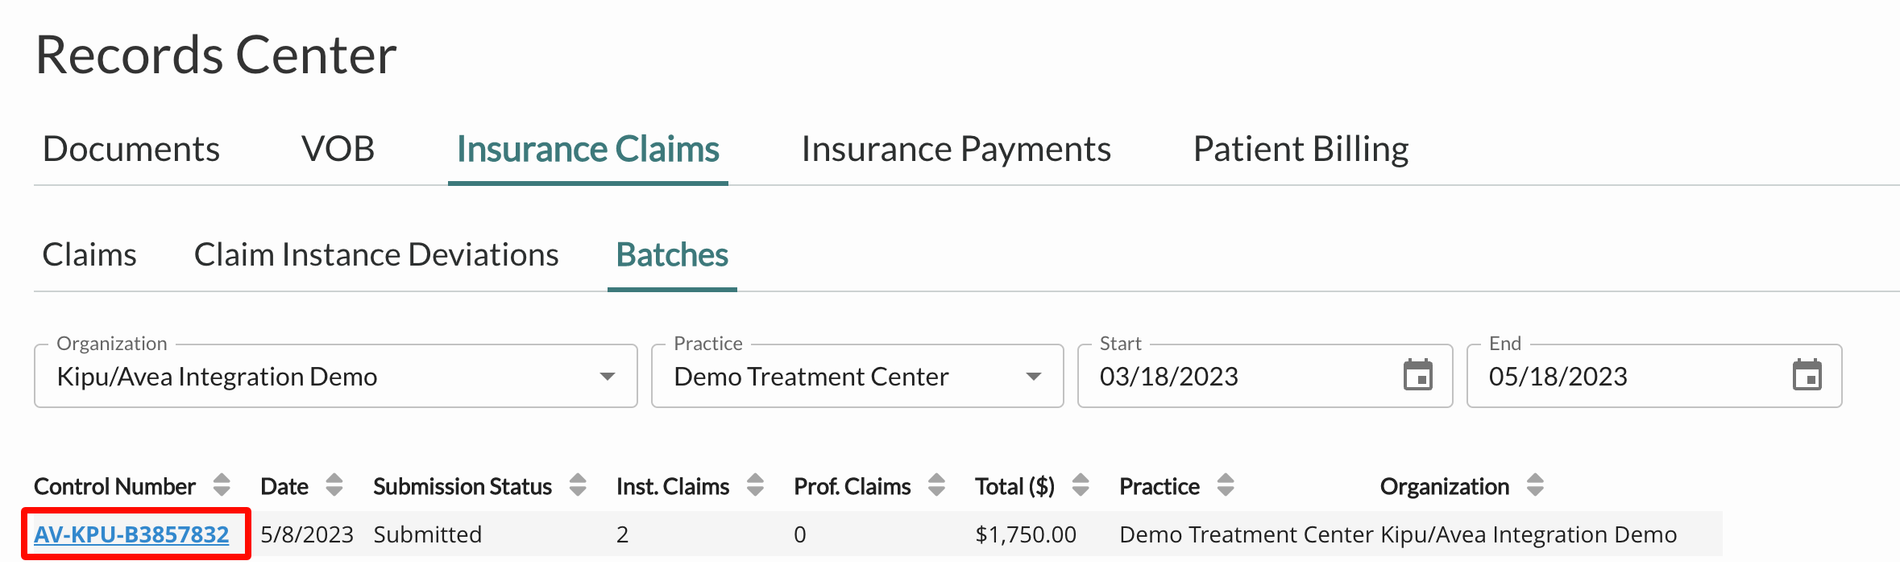This screenshot has height=565, width=1900.
Task: Sort by Control Number column arrows
Action: tap(222, 485)
